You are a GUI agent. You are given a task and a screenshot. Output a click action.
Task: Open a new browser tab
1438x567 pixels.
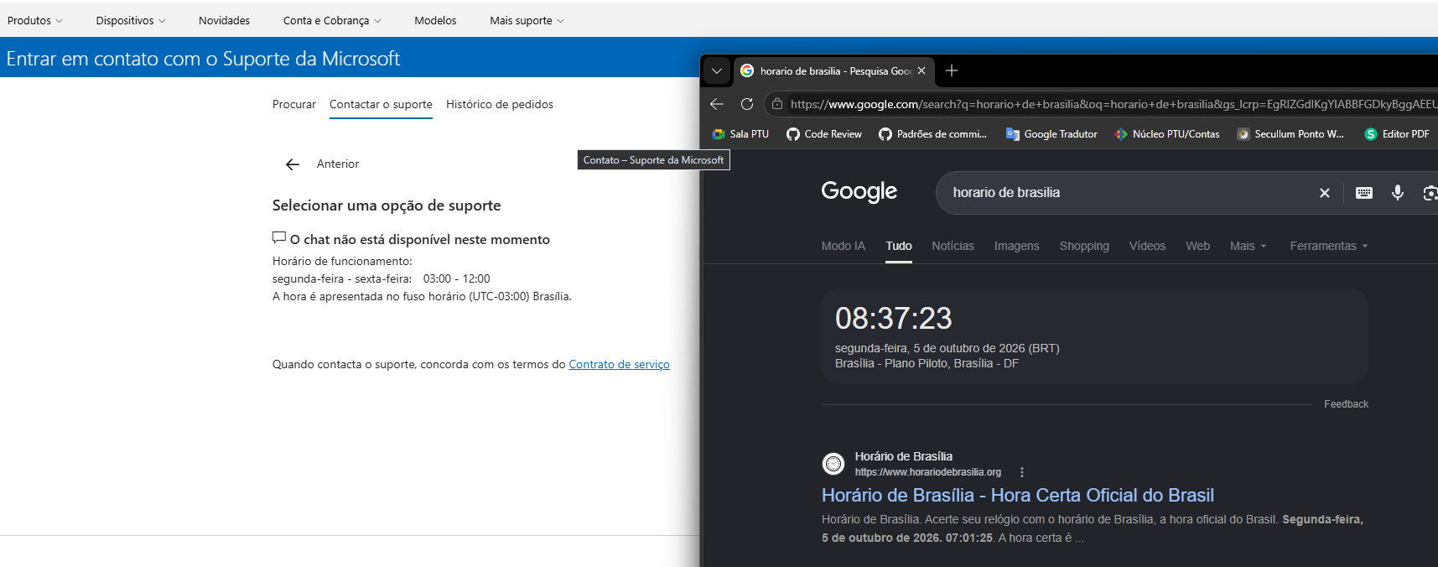point(952,70)
